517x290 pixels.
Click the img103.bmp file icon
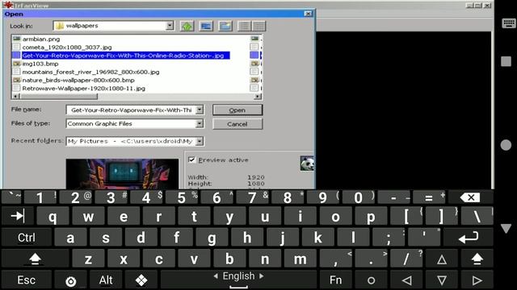click(x=16, y=64)
